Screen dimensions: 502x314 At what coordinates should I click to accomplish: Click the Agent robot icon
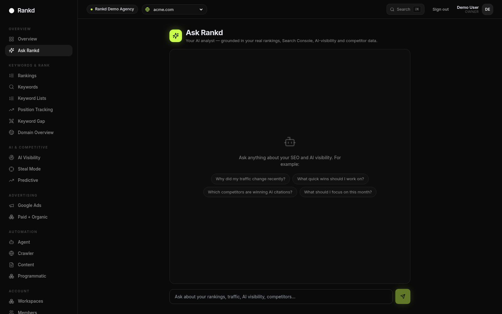12,242
